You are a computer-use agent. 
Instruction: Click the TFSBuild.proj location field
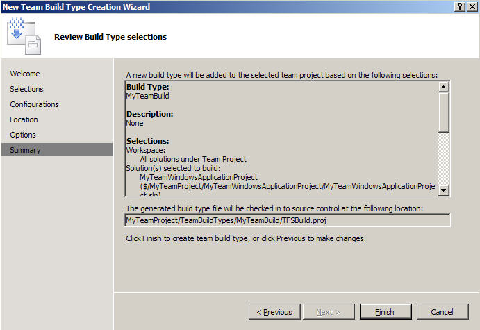coord(288,220)
